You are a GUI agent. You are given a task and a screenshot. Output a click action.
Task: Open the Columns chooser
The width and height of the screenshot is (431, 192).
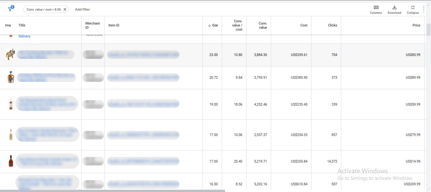[376, 9]
